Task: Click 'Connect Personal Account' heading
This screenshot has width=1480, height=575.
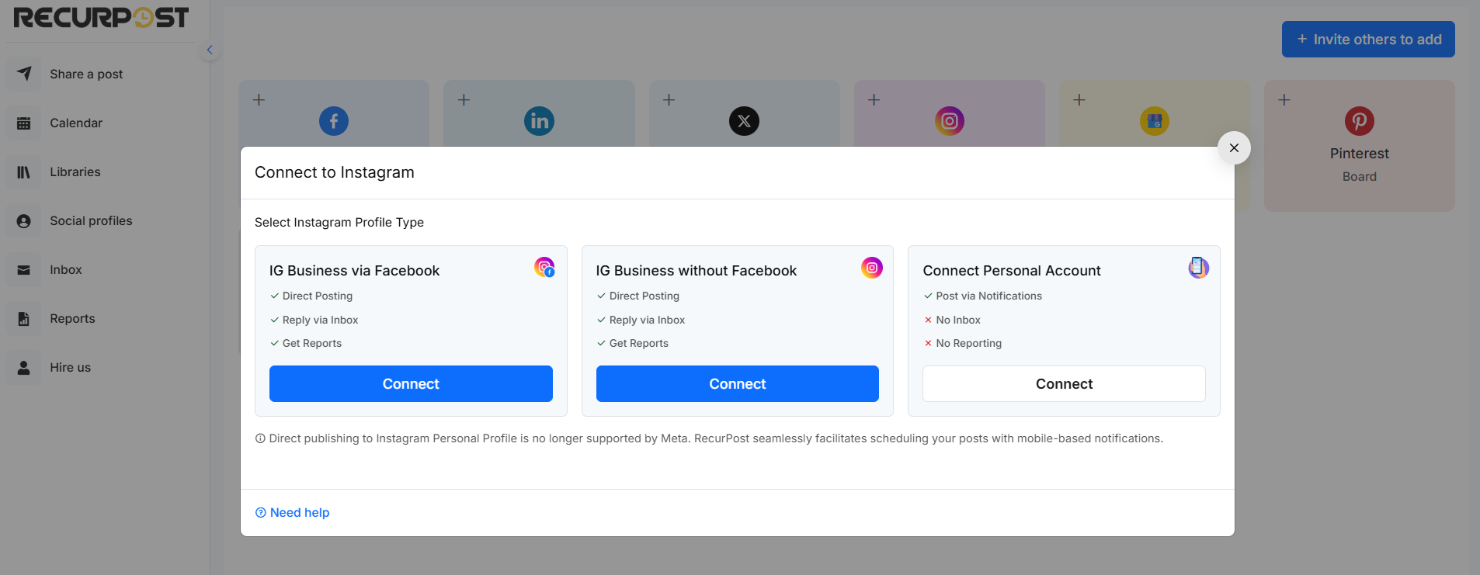Action: coord(1012,270)
